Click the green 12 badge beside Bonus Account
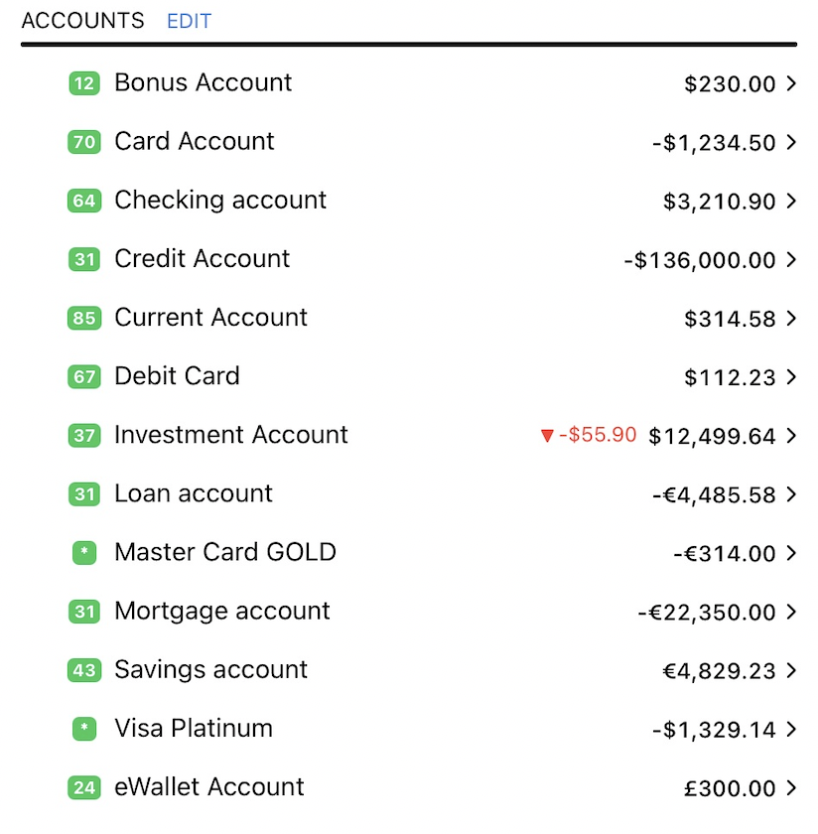The width and height of the screenshot is (818, 834). click(x=84, y=83)
